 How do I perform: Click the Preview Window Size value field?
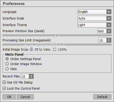click(102, 31)
